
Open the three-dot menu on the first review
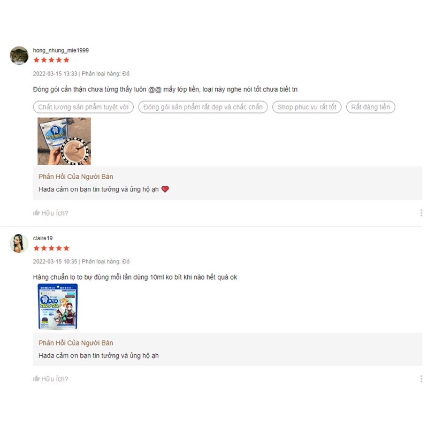click(421, 213)
